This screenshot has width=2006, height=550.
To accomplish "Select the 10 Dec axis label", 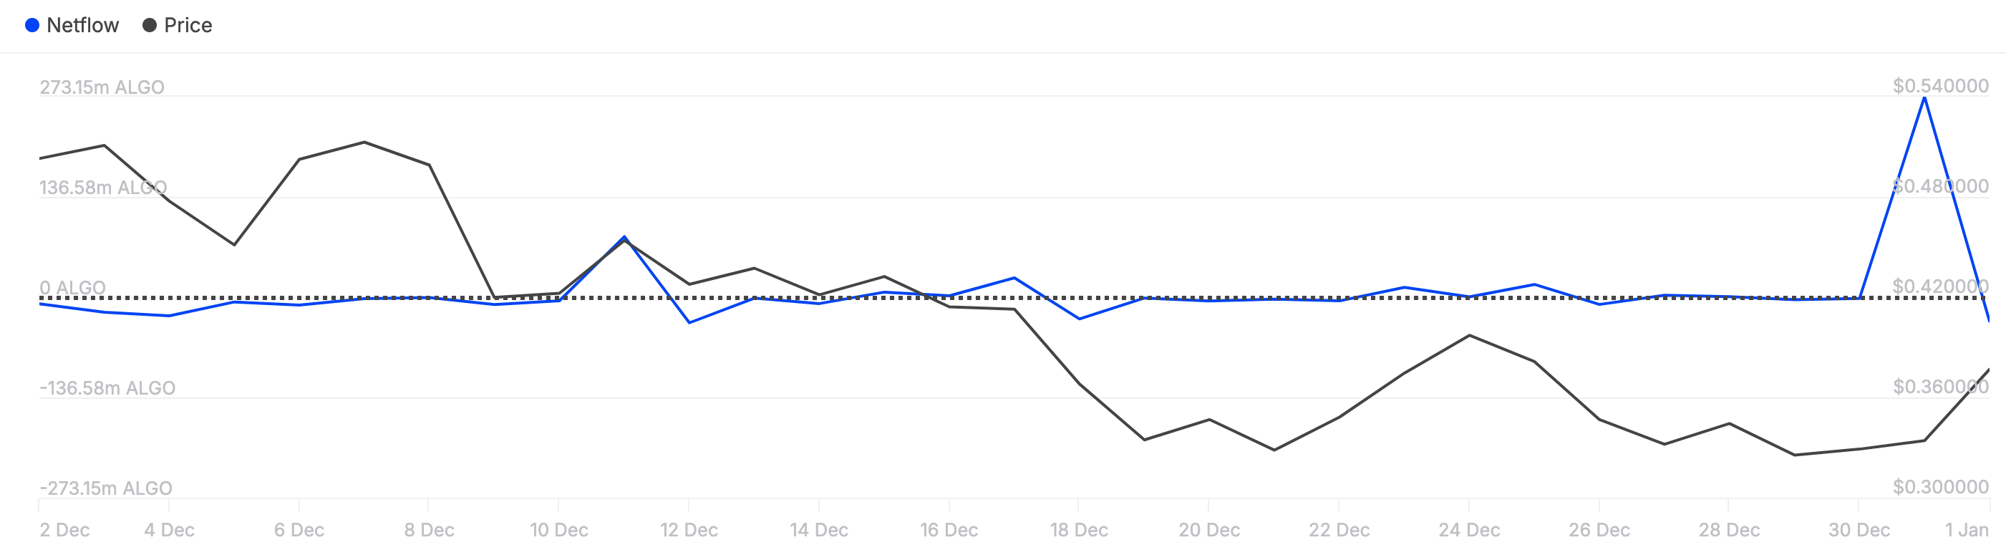I will point(559,530).
